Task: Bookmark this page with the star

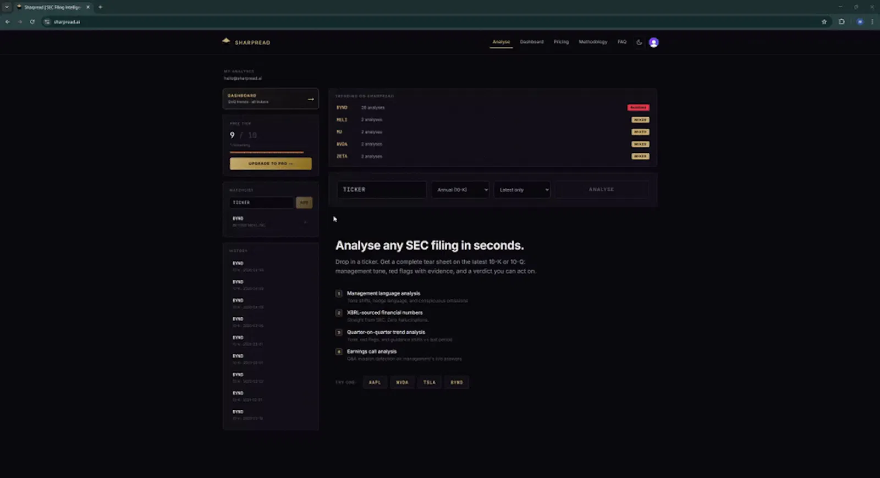Action: point(824,22)
